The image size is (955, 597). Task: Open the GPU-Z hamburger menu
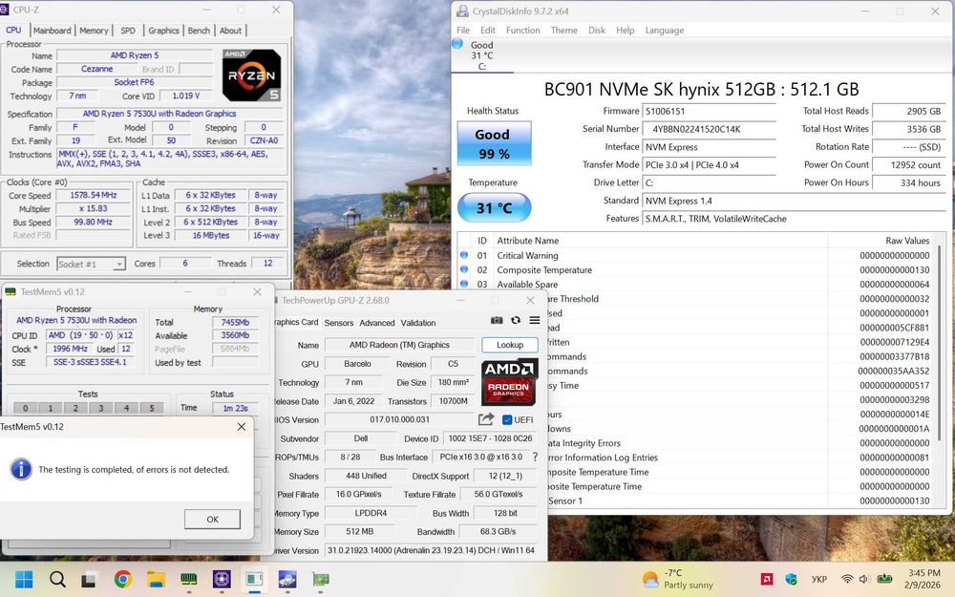[x=535, y=320]
